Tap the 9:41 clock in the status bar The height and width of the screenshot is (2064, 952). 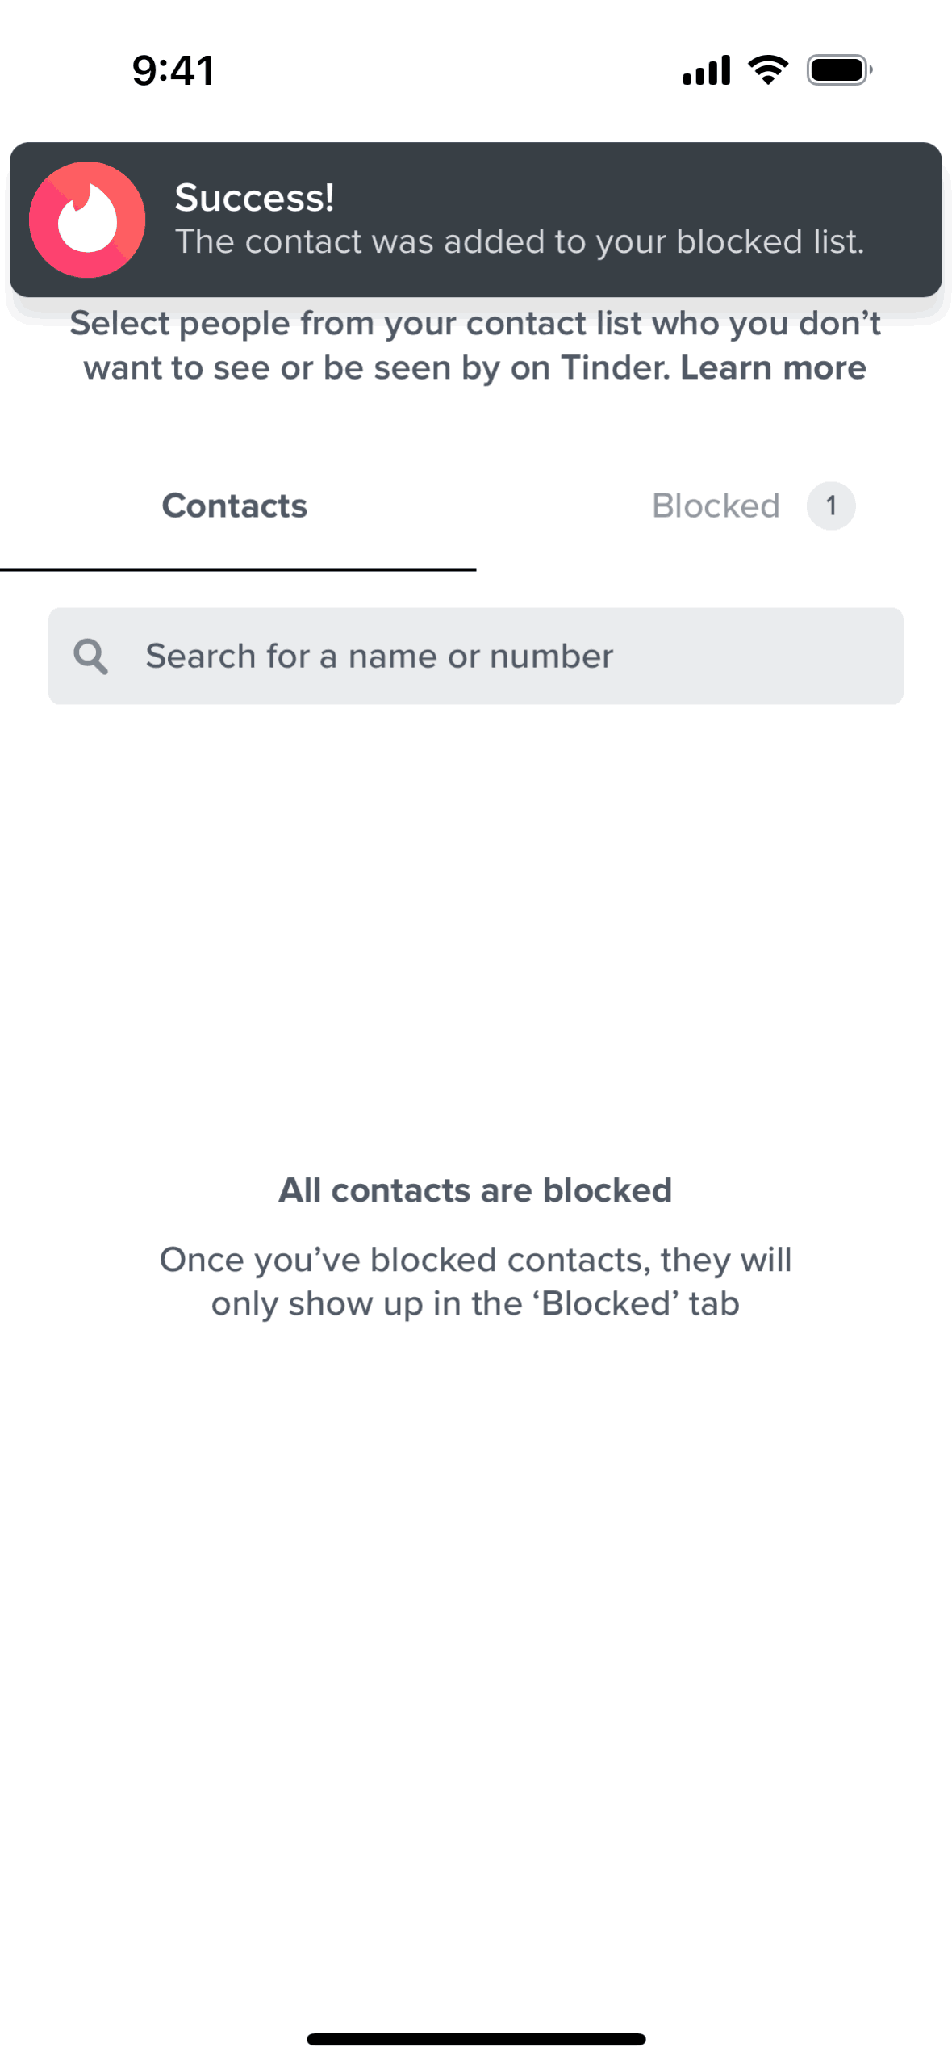click(x=173, y=70)
